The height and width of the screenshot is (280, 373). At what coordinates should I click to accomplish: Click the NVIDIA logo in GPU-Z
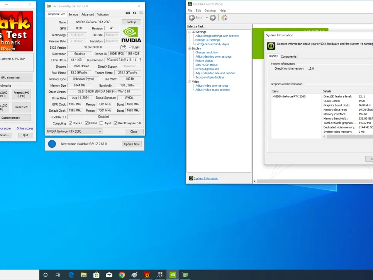(131, 35)
